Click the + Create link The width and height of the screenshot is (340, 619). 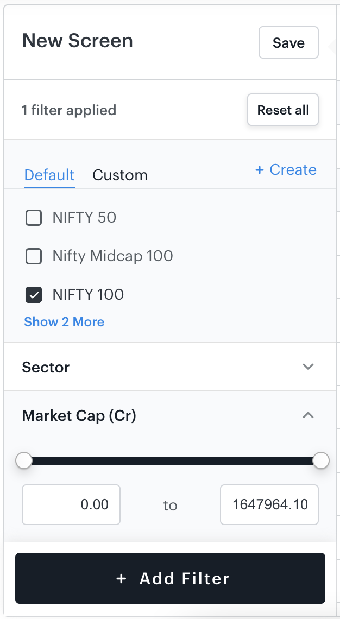coord(286,170)
